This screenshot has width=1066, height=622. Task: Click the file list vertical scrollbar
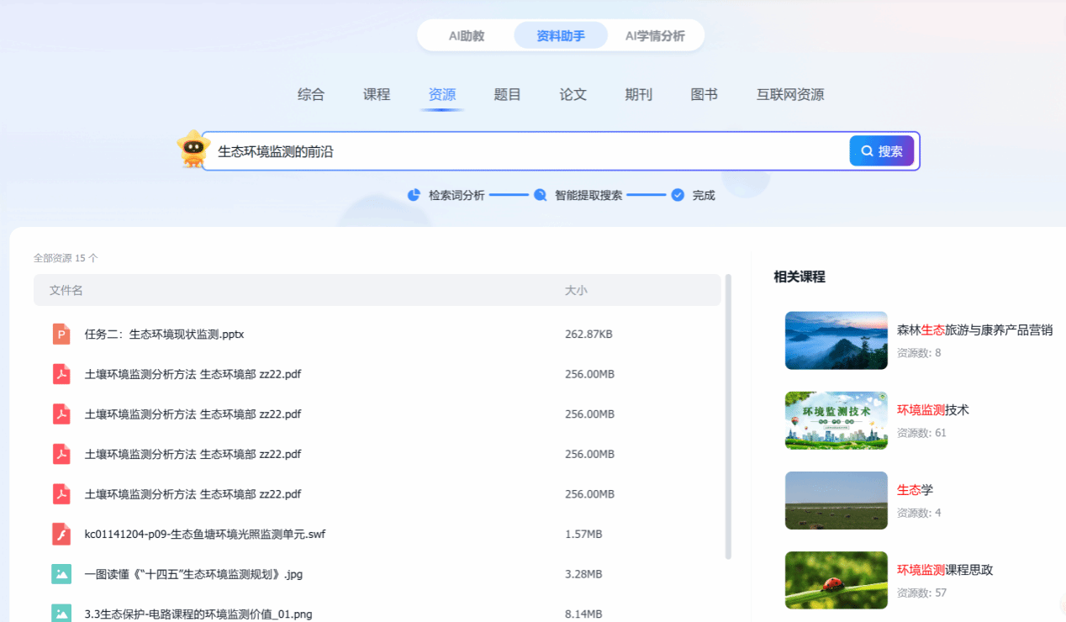pyautogui.click(x=728, y=416)
